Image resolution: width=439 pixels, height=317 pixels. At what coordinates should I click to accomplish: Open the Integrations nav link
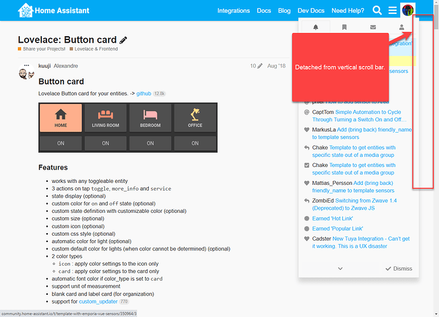[233, 11]
